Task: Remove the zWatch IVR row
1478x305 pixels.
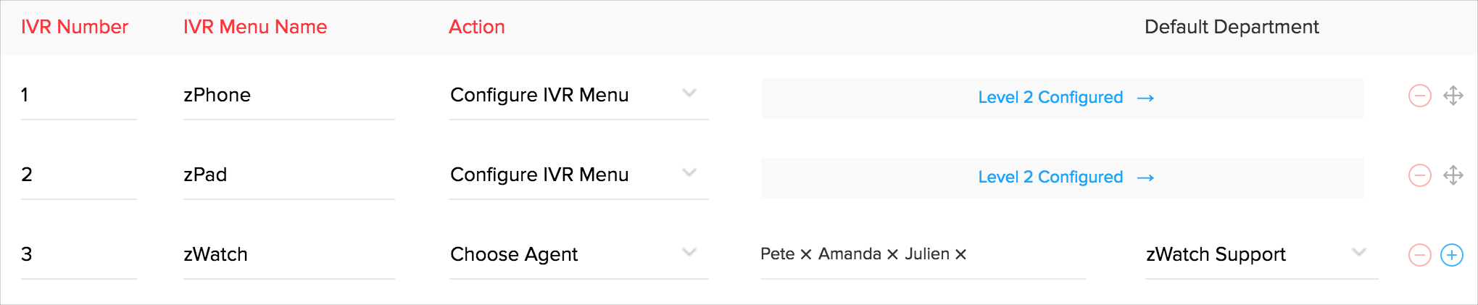Action: tap(1419, 255)
